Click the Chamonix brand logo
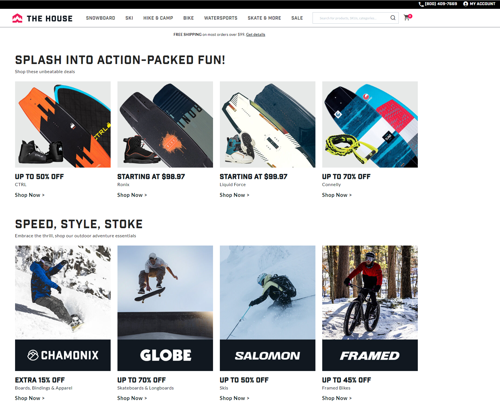The image size is (500, 408). pos(63,355)
